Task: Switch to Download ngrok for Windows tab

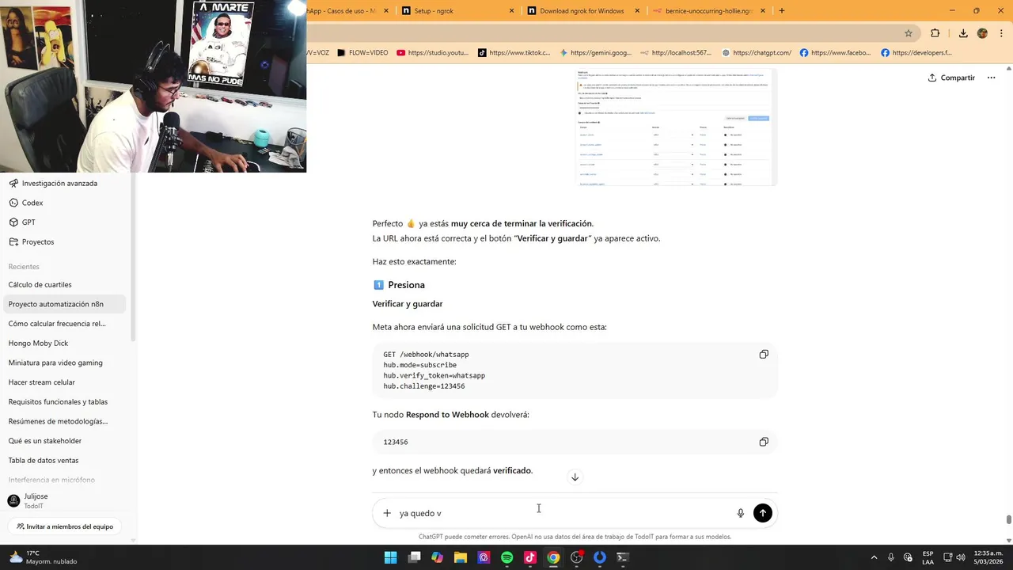Action: [x=582, y=11]
